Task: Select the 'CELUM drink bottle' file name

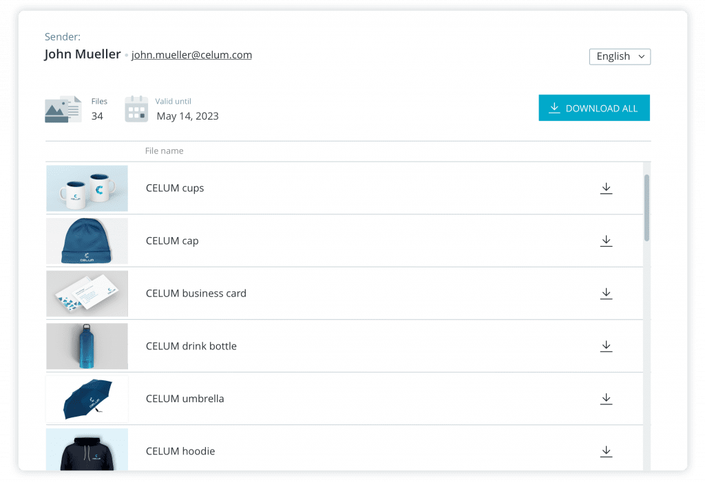Action: [x=191, y=346]
